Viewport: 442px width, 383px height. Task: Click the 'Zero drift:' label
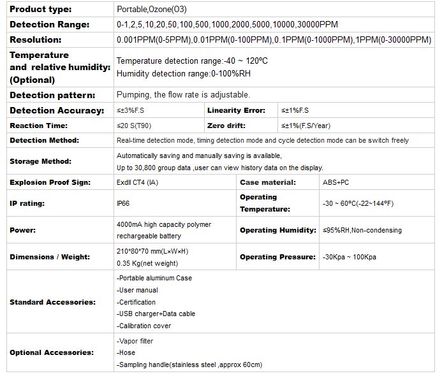226,126
